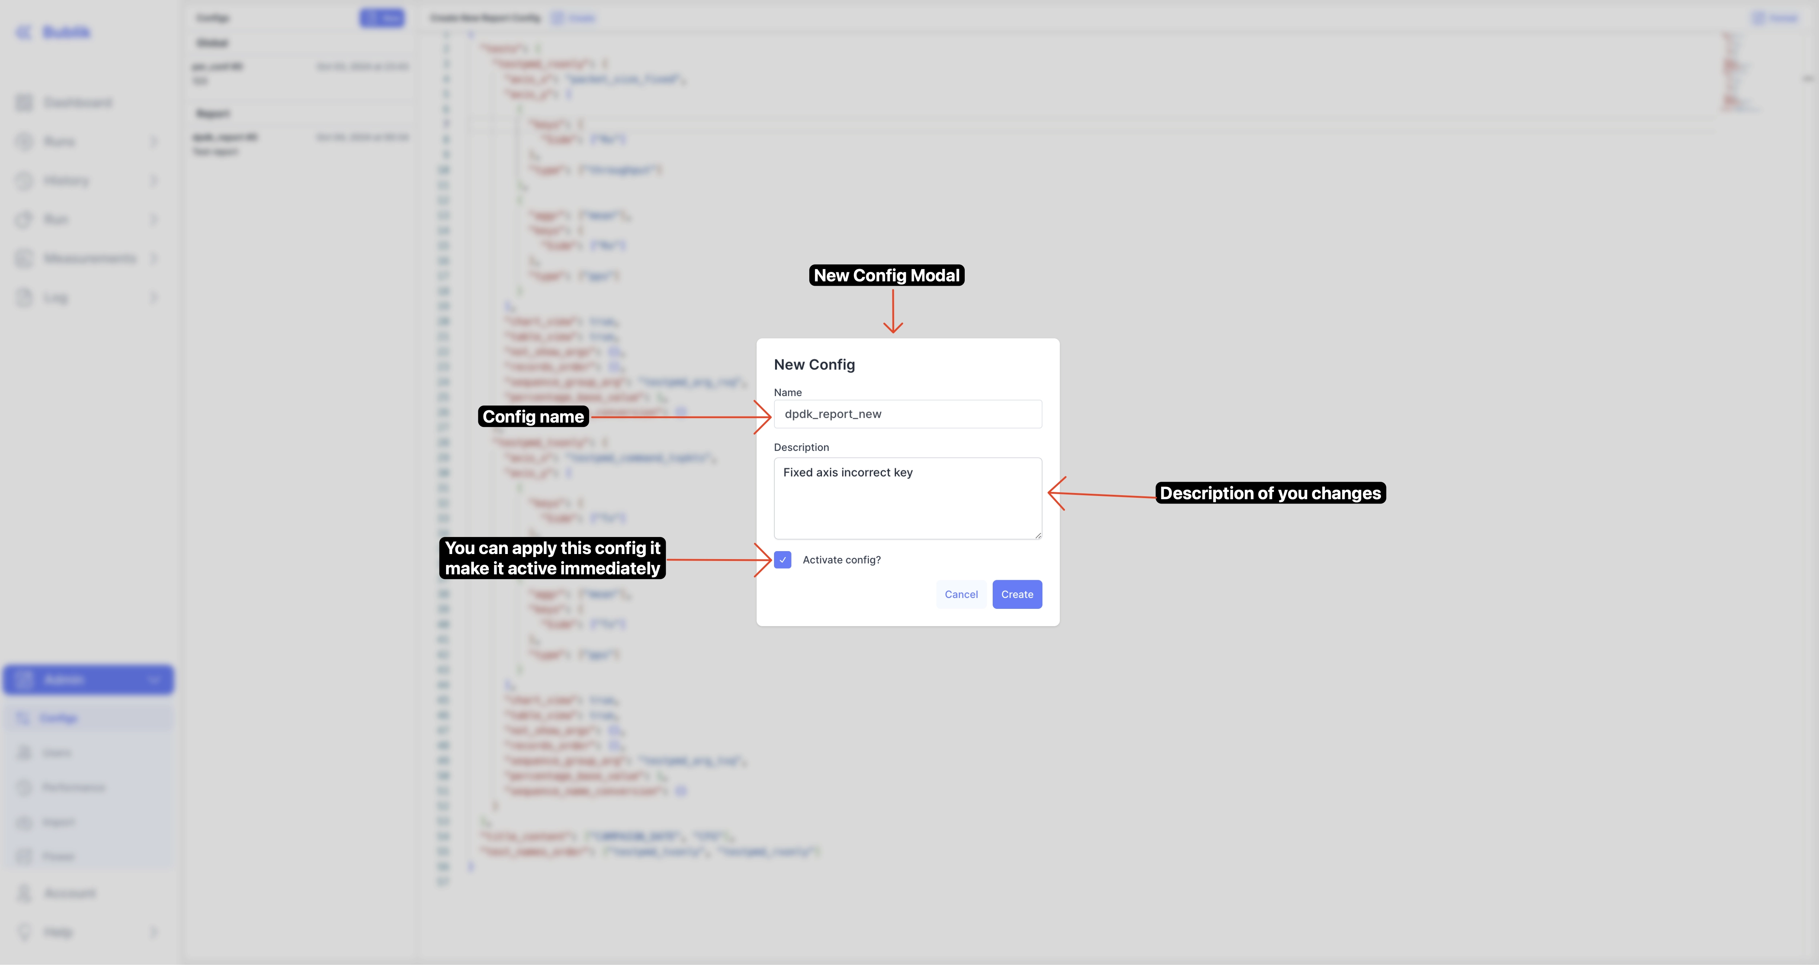Enable immediate activation via the checkbox

coord(783,559)
